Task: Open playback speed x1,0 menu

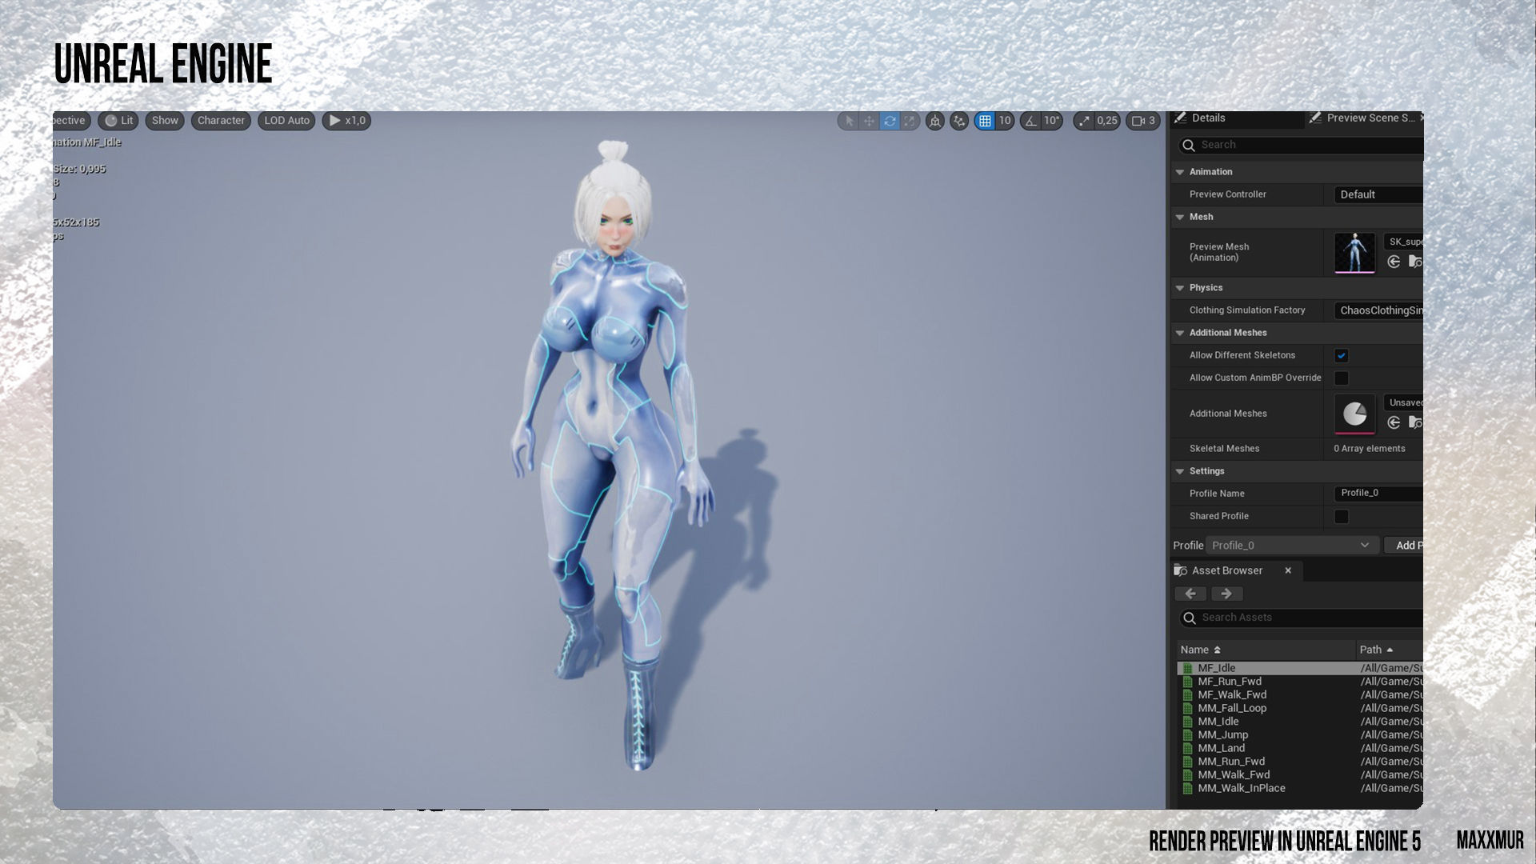Action: (x=346, y=121)
